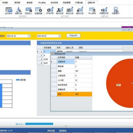
Task: Click the second underlined link in the bottom bar
Action: tap(63, 131)
